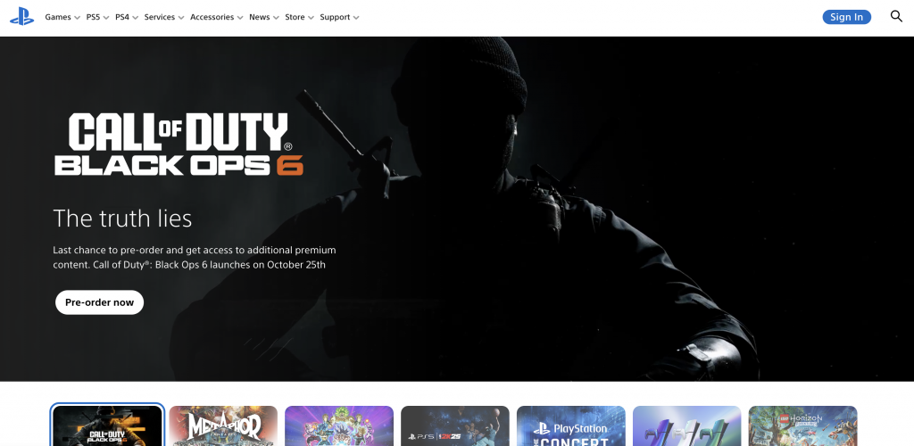Viewport: 914px width, 446px height.
Task: Expand the PS4 menu
Action: click(127, 18)
